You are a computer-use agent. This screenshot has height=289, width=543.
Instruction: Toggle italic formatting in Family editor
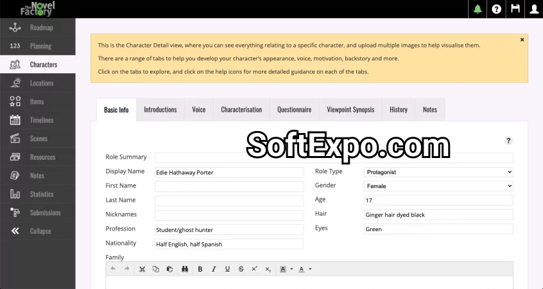pyautogui.click(x=214, y=269)
